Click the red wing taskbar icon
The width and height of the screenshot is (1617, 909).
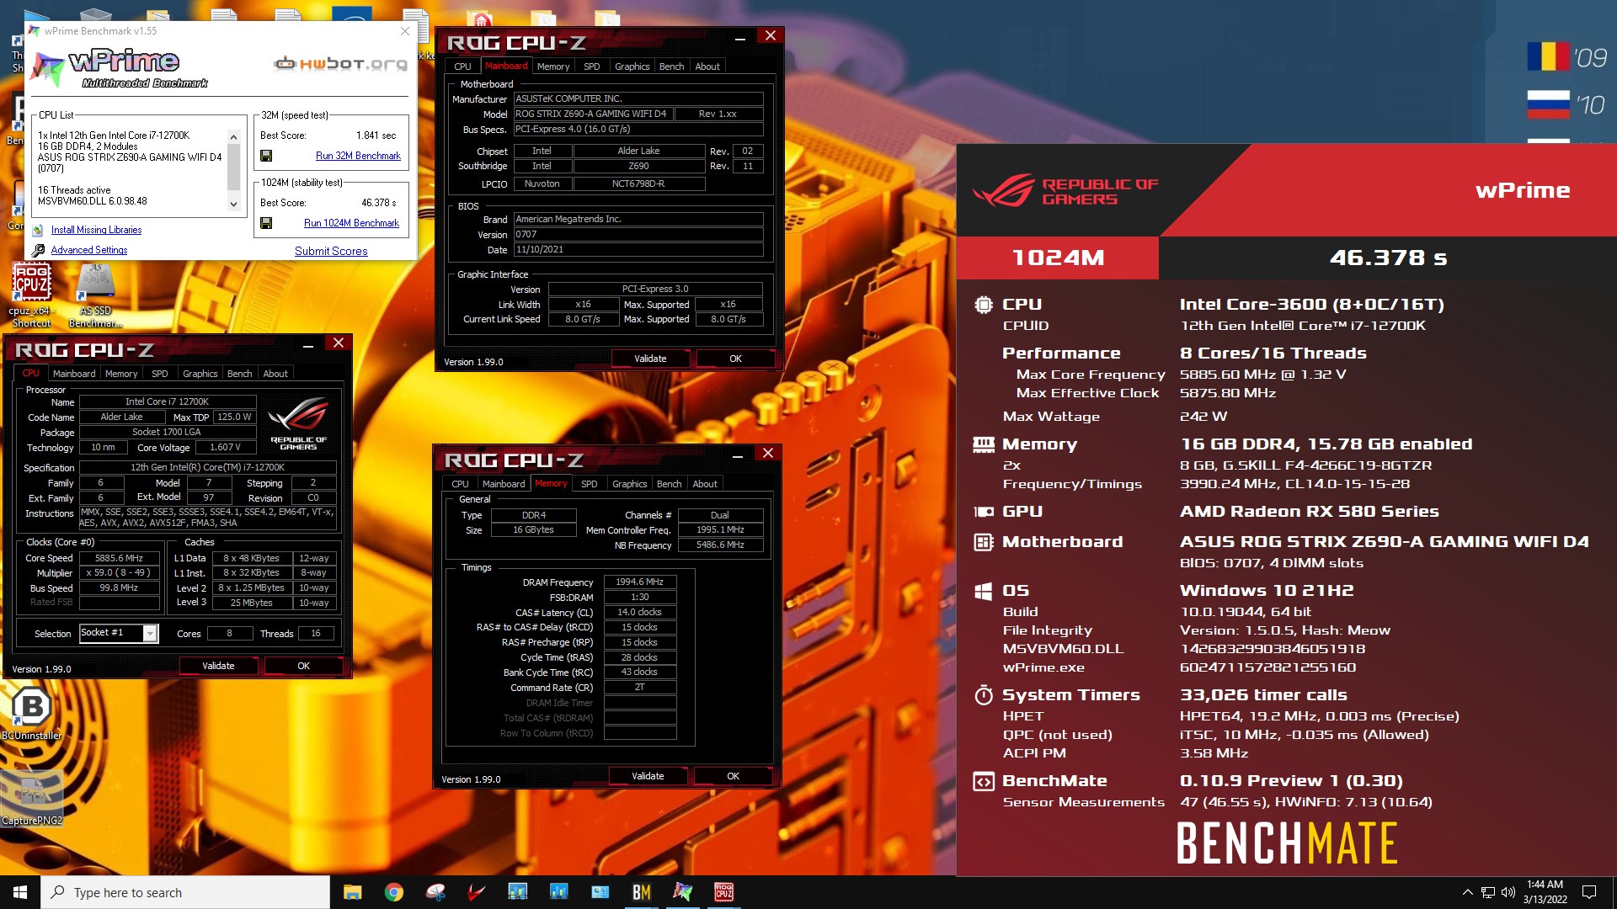pyautogui.click(x=477, y=892)
